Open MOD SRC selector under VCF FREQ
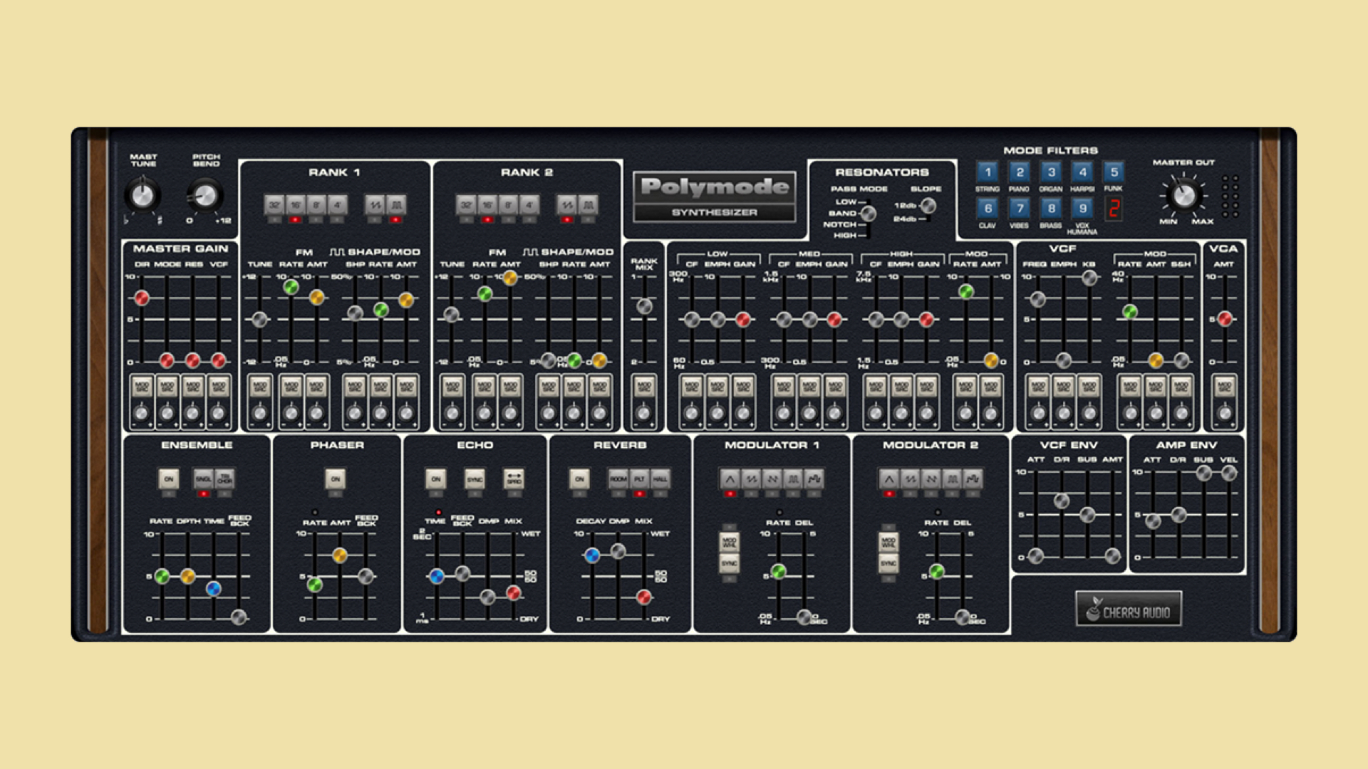Image resolution: width=1368 pixels, height=769 pixels. (x=1038, y=387)
